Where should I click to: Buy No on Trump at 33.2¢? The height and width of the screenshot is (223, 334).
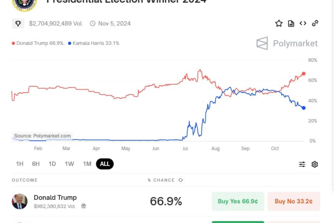click(x=294, y=201)
